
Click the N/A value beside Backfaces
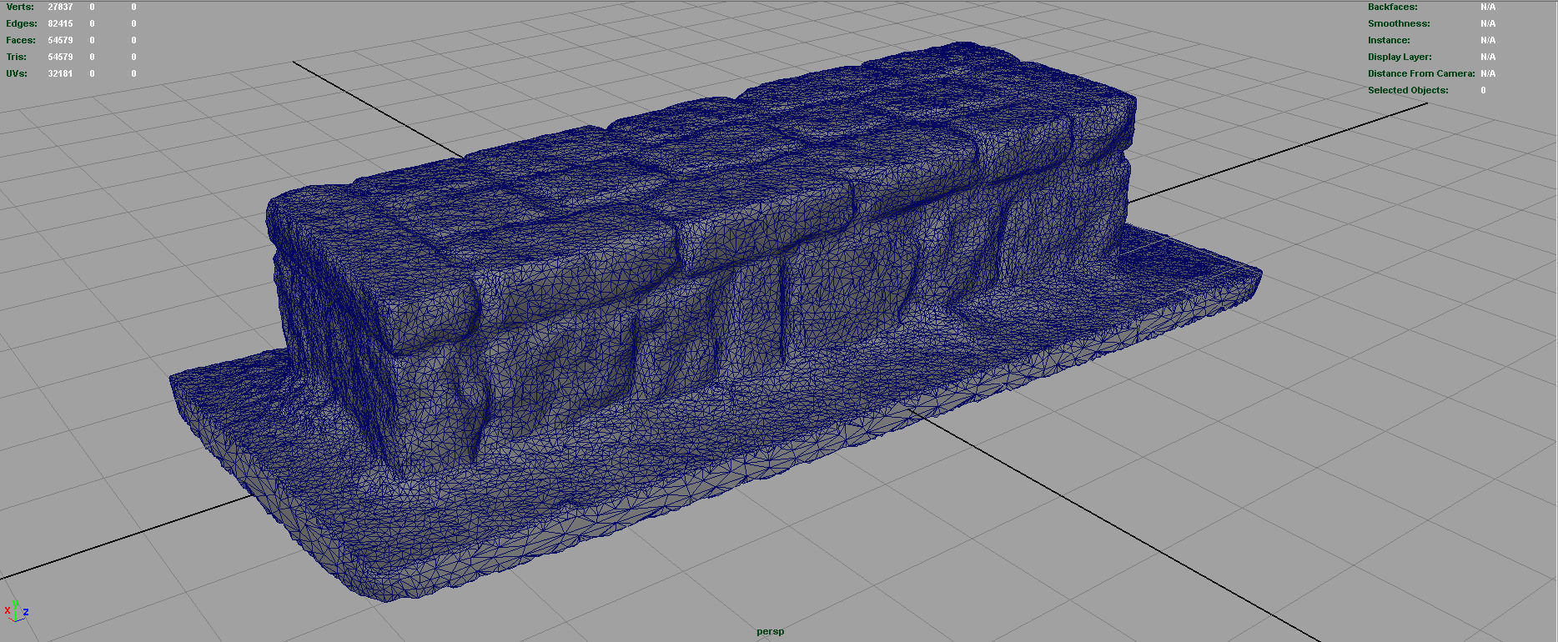click(1488, 7)
